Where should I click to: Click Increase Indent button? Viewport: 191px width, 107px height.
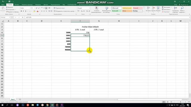[51, 11]
